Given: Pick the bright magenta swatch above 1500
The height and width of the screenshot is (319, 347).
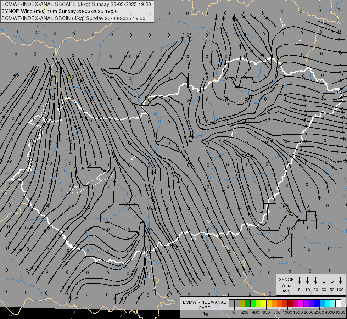Looking at the screenshot, I should point(301,303).
